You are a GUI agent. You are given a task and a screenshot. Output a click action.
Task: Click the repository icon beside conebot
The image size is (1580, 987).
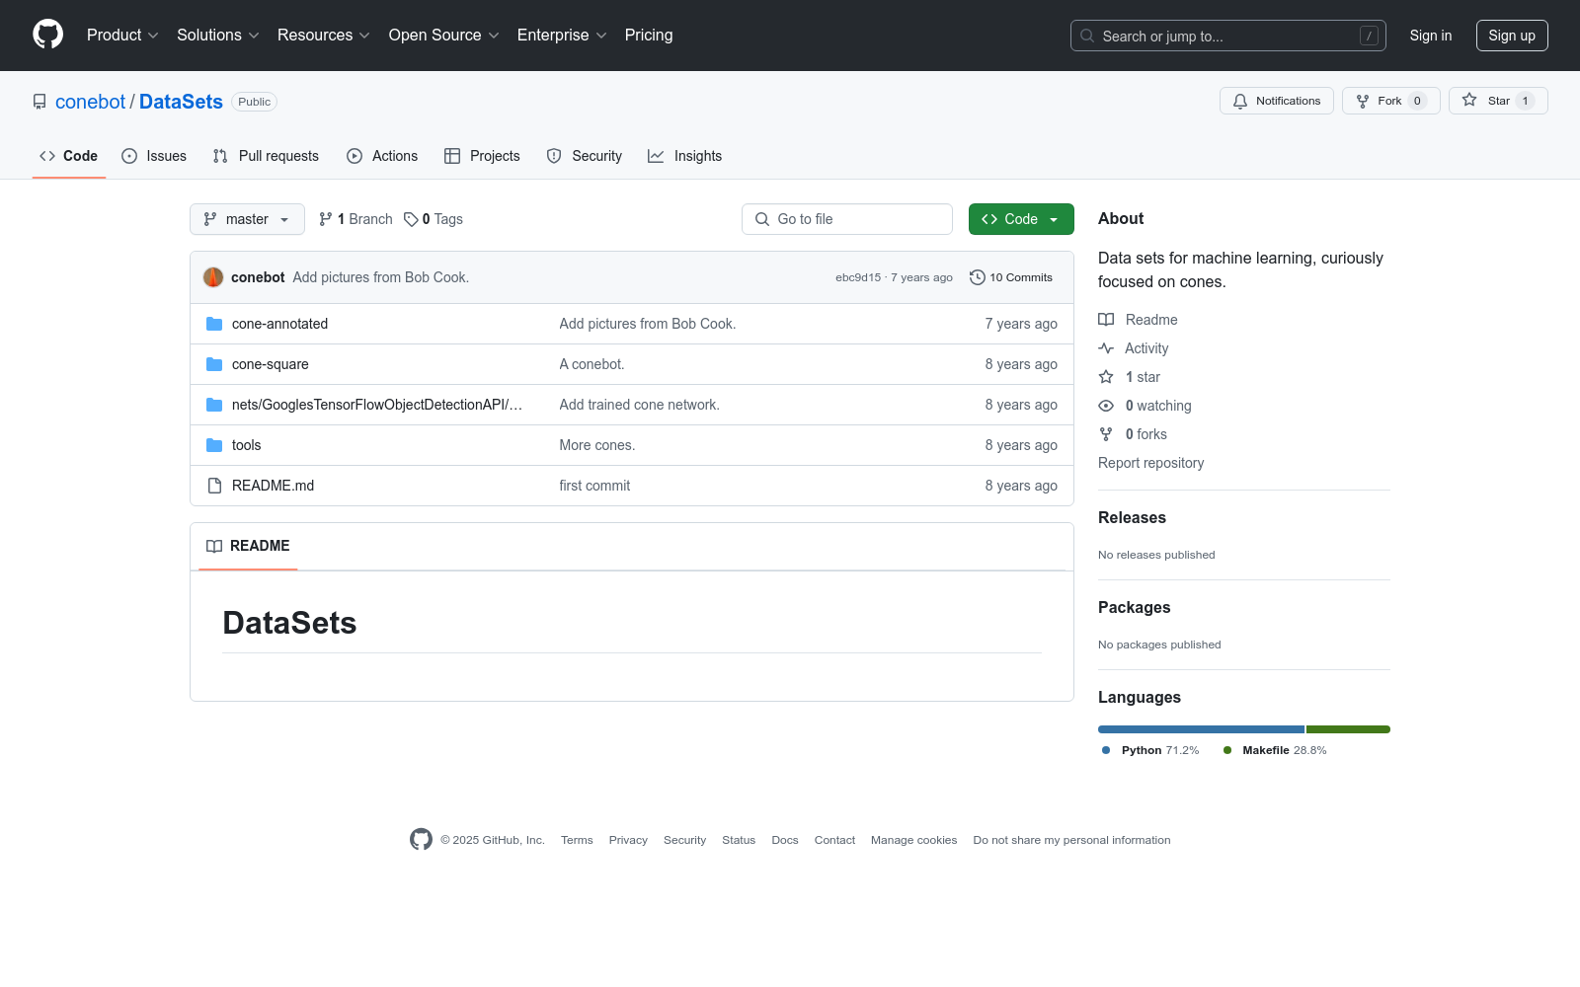point(39,102)
